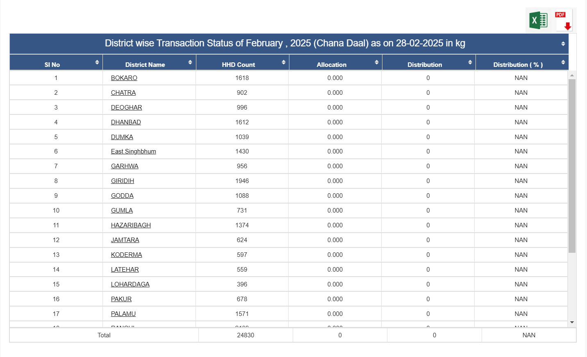587x357 pixels.
Task: Select HHD count 559 for LATEHAR
Action: [x=242, y=270]
